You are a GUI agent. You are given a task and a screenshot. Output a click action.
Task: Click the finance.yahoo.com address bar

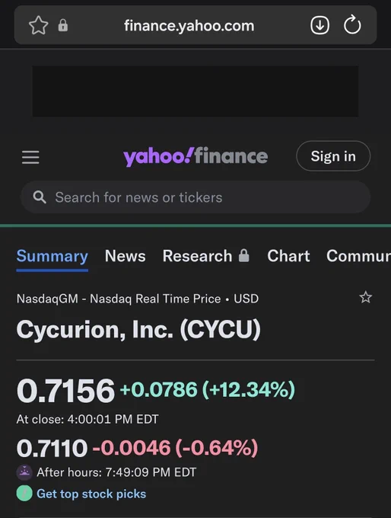[189, 26]
